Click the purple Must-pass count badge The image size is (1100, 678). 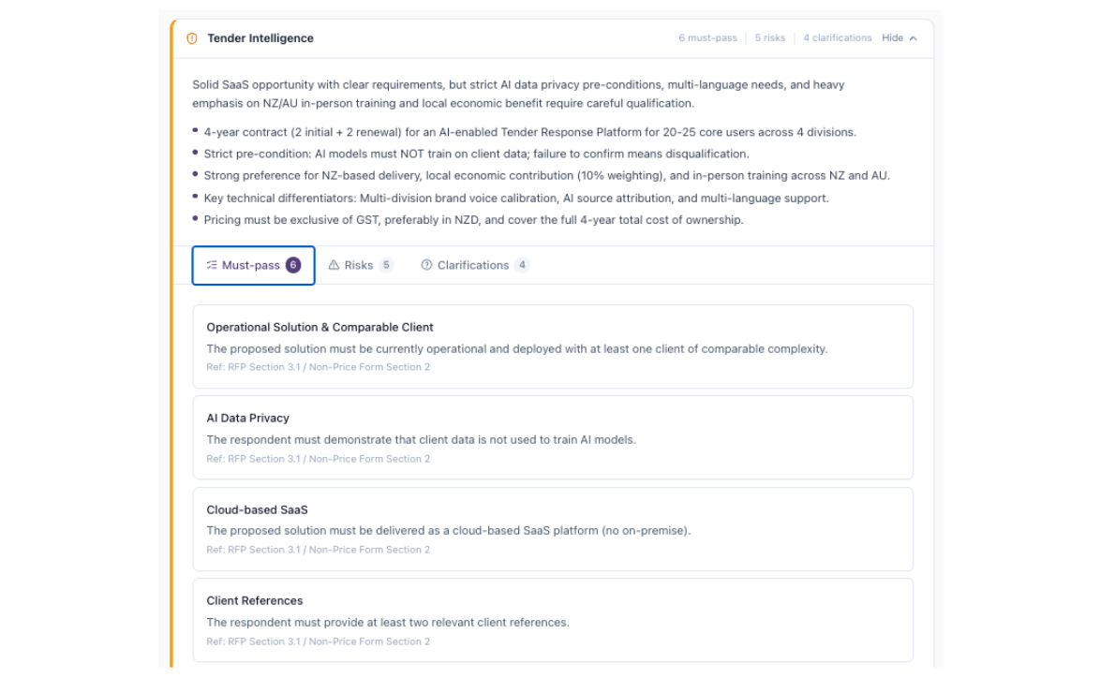(293, 265)
